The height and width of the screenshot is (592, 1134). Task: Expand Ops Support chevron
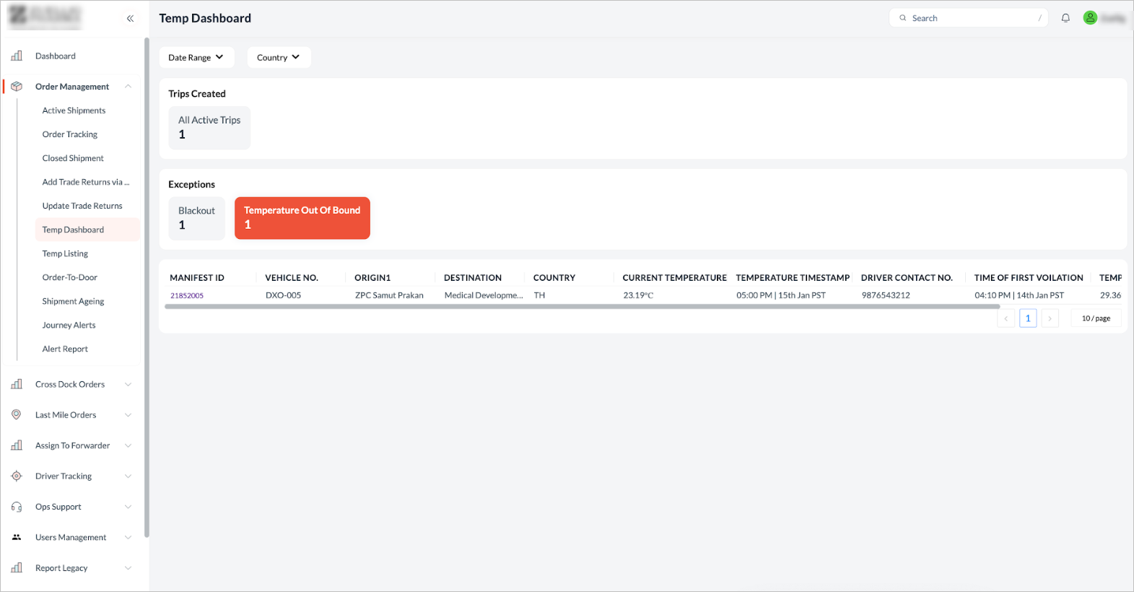(x=128, y=507)
